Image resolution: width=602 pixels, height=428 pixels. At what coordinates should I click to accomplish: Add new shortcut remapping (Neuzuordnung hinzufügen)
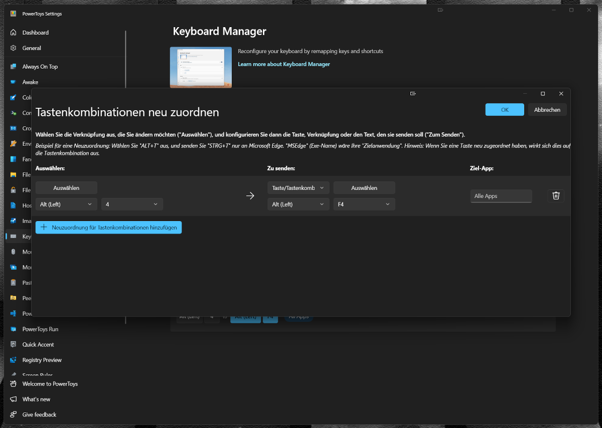(109, 228)
